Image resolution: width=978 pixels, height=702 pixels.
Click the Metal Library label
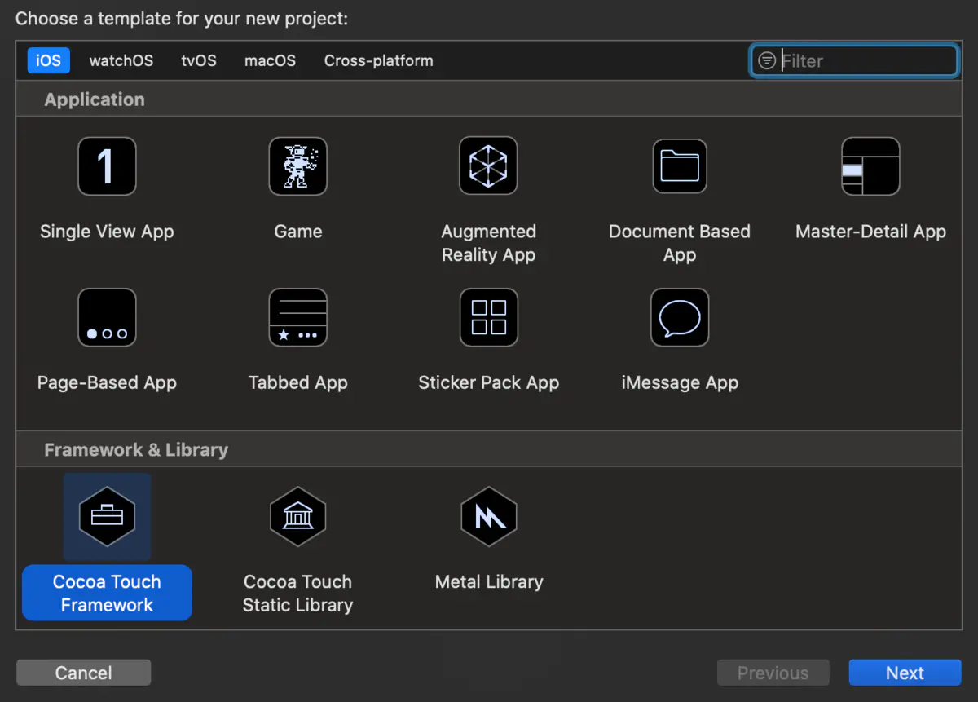489,581
